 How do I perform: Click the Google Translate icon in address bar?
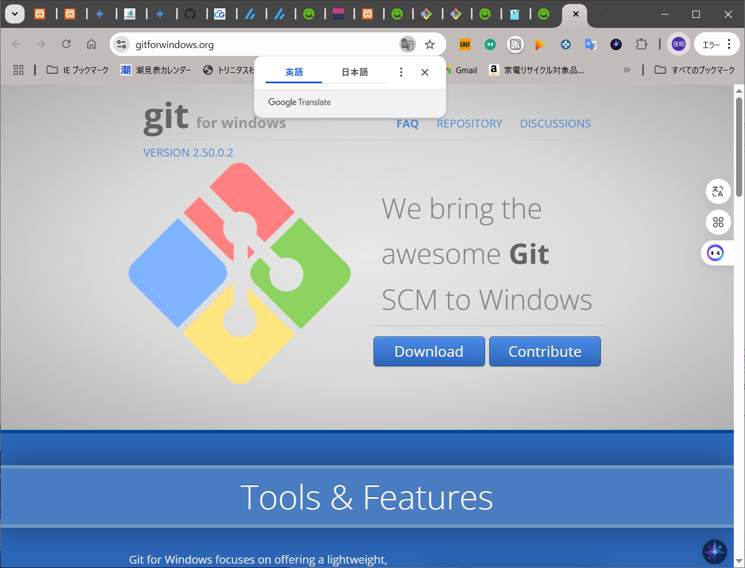pos(407,44)
